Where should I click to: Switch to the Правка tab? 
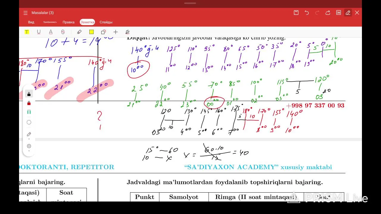point(68,22)
